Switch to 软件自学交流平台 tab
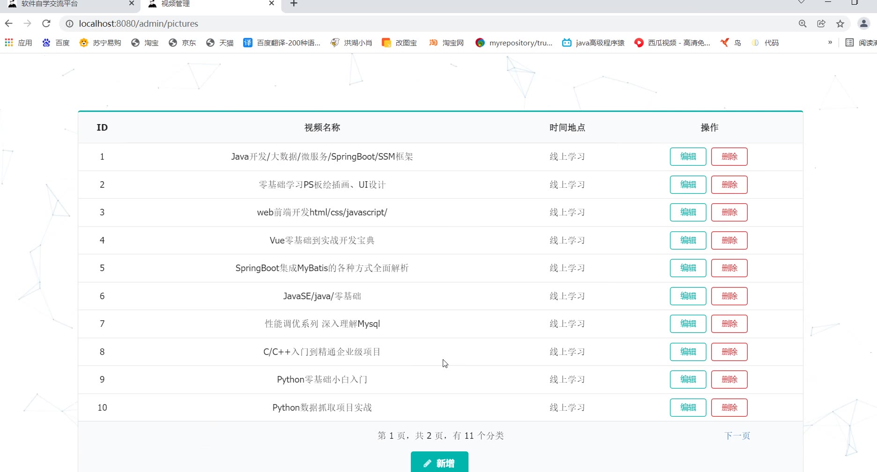The image size is (877, 472). point(50,4)
